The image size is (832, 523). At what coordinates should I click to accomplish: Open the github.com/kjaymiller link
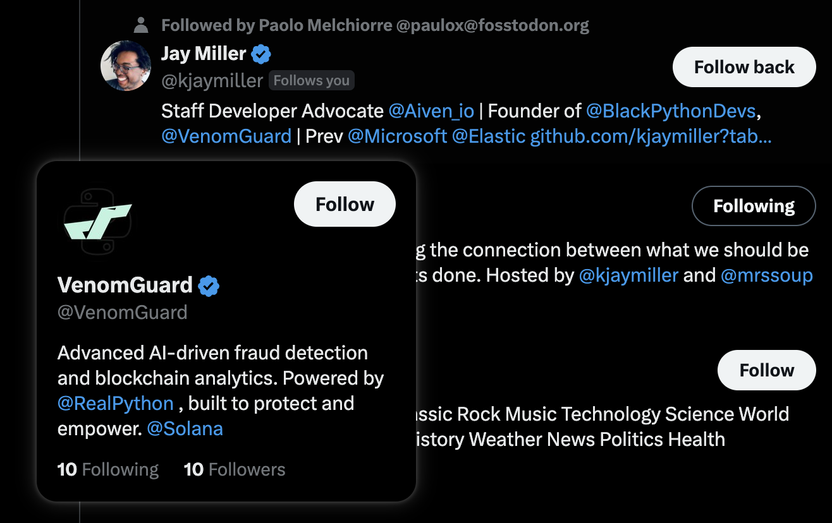click(x=651, y=136)
